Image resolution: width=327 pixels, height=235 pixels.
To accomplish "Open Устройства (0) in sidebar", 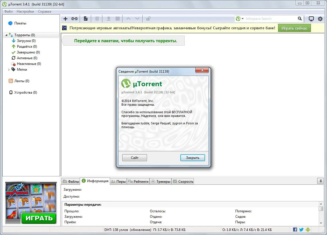I will (25, 92).
